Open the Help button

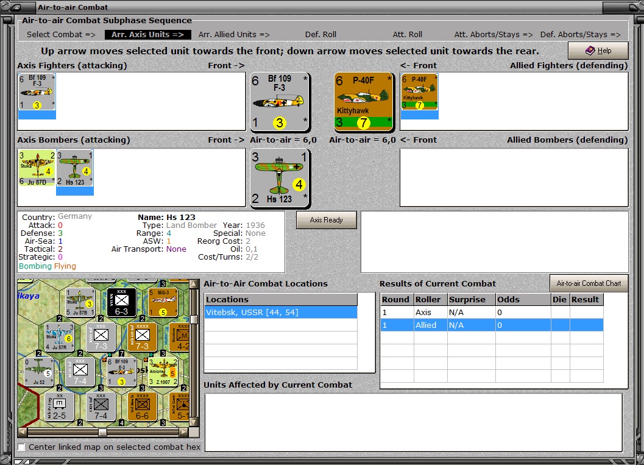[x=598, y=51]
